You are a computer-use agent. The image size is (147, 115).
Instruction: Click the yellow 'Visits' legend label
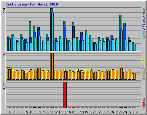144,62
